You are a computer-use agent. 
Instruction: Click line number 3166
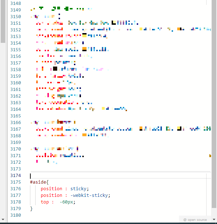pyautogui.click(x=16, y=123)
